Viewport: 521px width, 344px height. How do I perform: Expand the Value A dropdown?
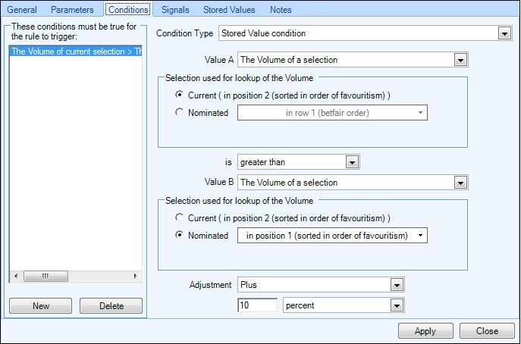click(x=460, y=60)
